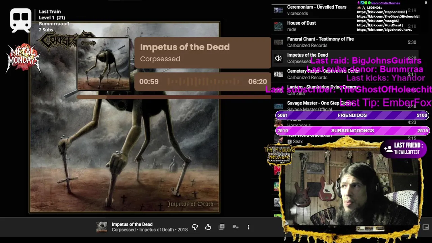The height and width of the screenshot is (243, 432).
Task: Open Corpsessed artist link in player bar
Action: click(124, 230)
